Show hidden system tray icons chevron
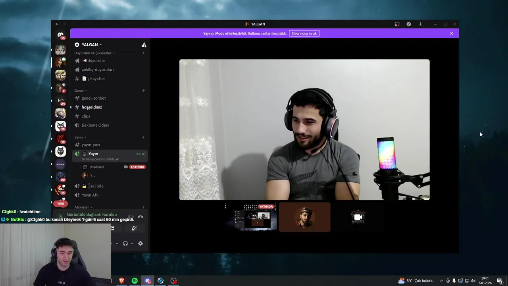 pos(441,281)
